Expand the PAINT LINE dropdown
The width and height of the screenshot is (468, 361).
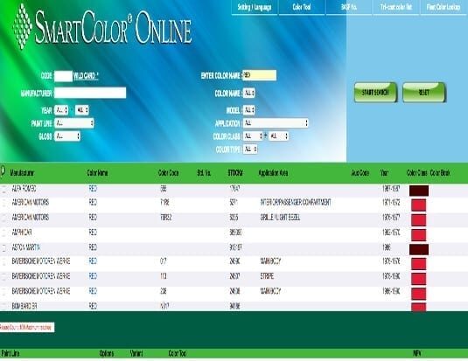[x=74, y=123]
